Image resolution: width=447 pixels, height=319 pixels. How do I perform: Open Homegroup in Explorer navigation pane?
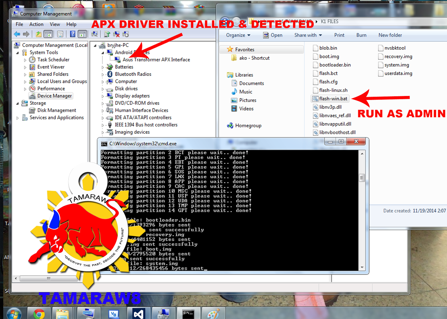pos(244,126)
